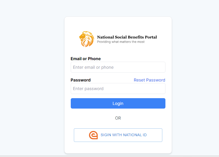Click the "Email or Phone" field label

click(86, 59)
